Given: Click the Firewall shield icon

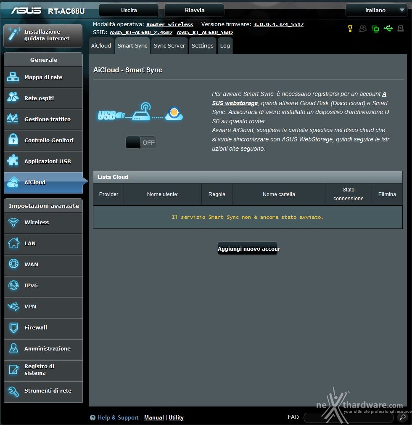Looking at the screenshot, I should (x=13, y=327).
